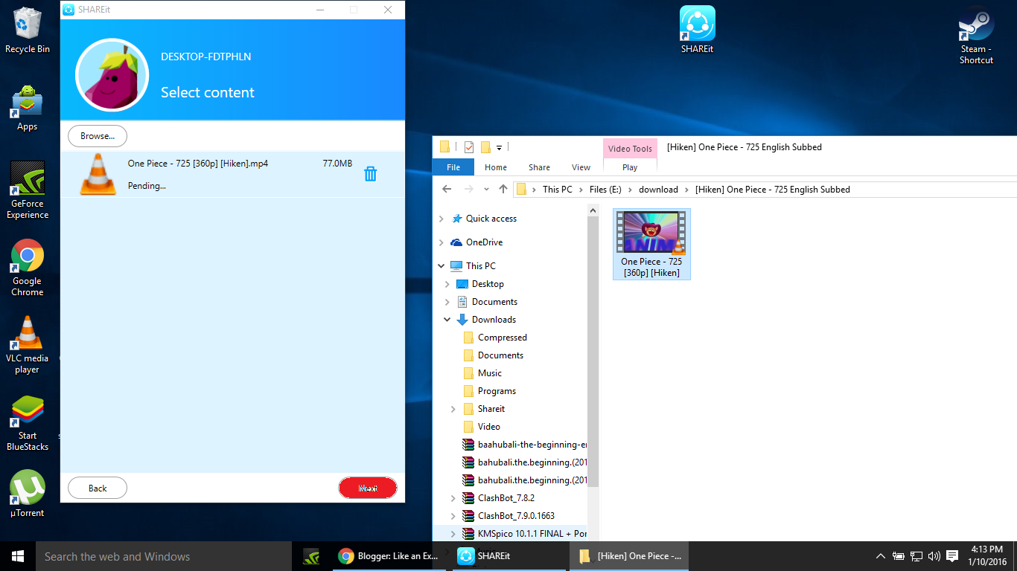Click the VLC cone icon of the pending file
Viewport: 1017px width, 571px height.
tap(98, 174)
